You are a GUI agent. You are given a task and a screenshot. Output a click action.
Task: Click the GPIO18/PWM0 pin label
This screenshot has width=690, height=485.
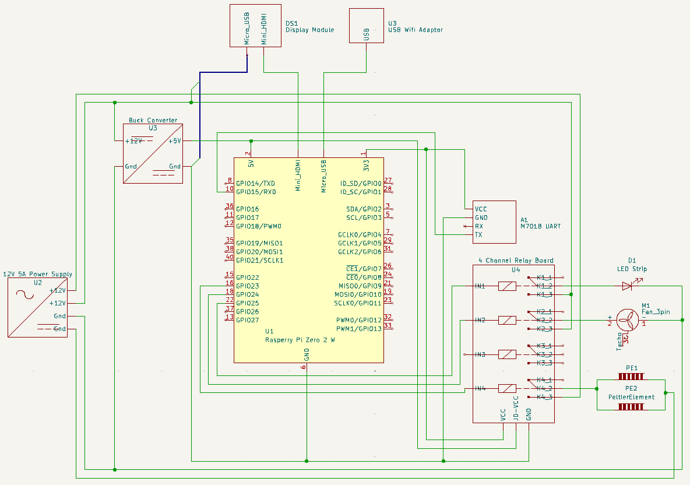click(258, 226)
